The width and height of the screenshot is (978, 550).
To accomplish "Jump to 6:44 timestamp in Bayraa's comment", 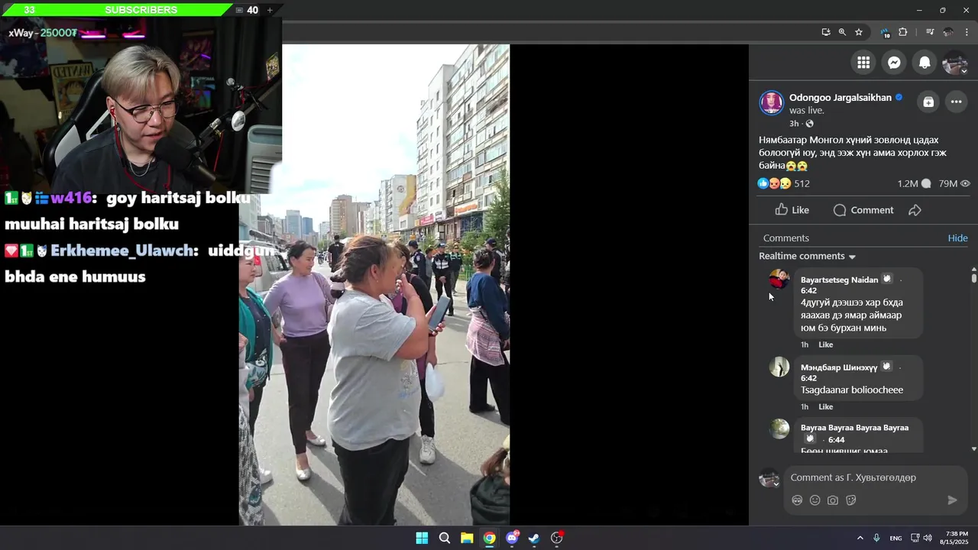I will click(x=836, y=440).
